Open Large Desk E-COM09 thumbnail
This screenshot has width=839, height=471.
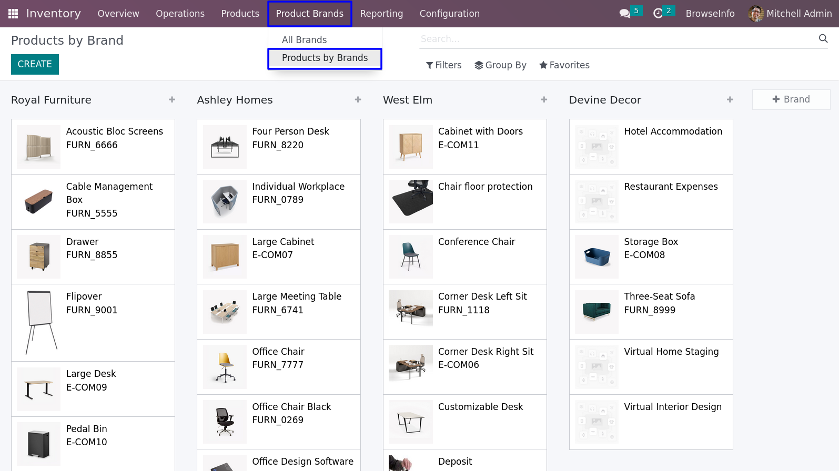click(39, 389)
